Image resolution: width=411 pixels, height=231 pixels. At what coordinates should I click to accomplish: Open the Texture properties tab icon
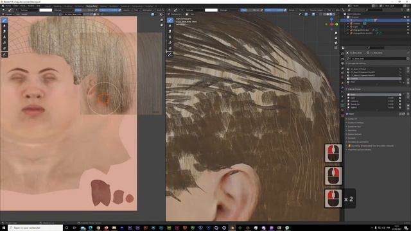click(342, 115)
